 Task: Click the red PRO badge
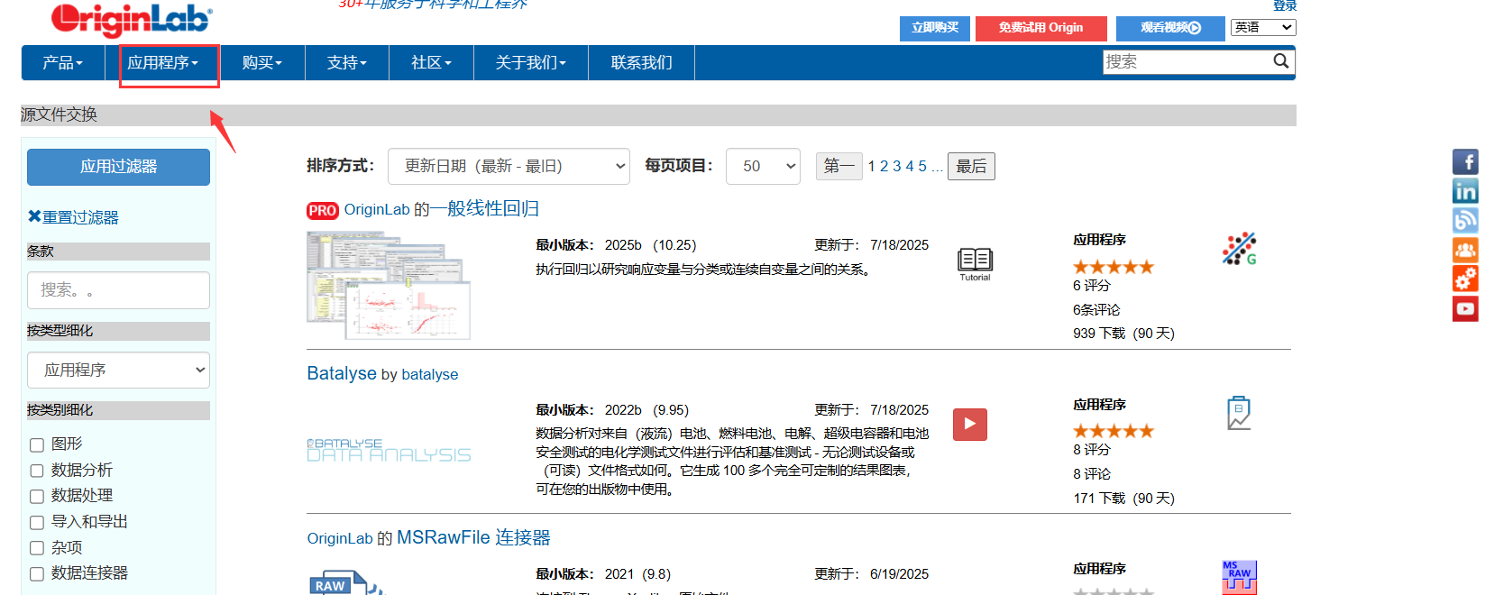(x=323, y=210)
